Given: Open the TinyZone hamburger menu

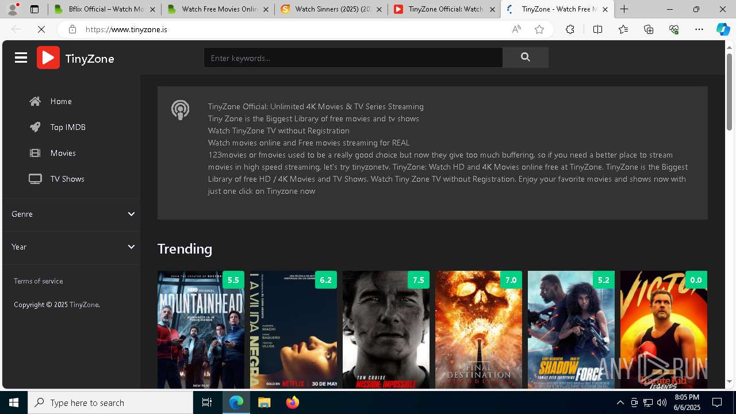Looking at the screenshot, I should tap(21, 57).
